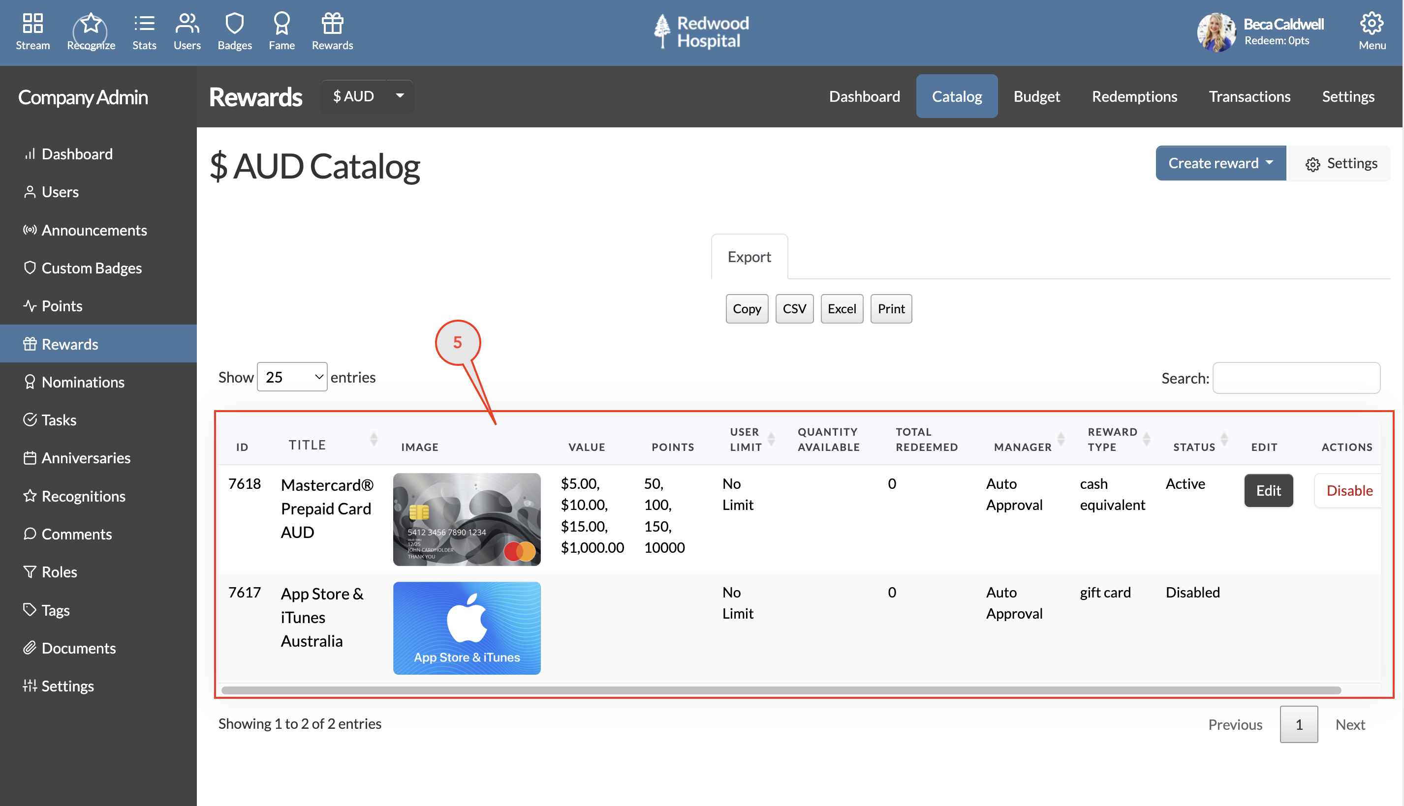Go to the Next page
Screen dimensions: 1404x806
(1350, 725)
